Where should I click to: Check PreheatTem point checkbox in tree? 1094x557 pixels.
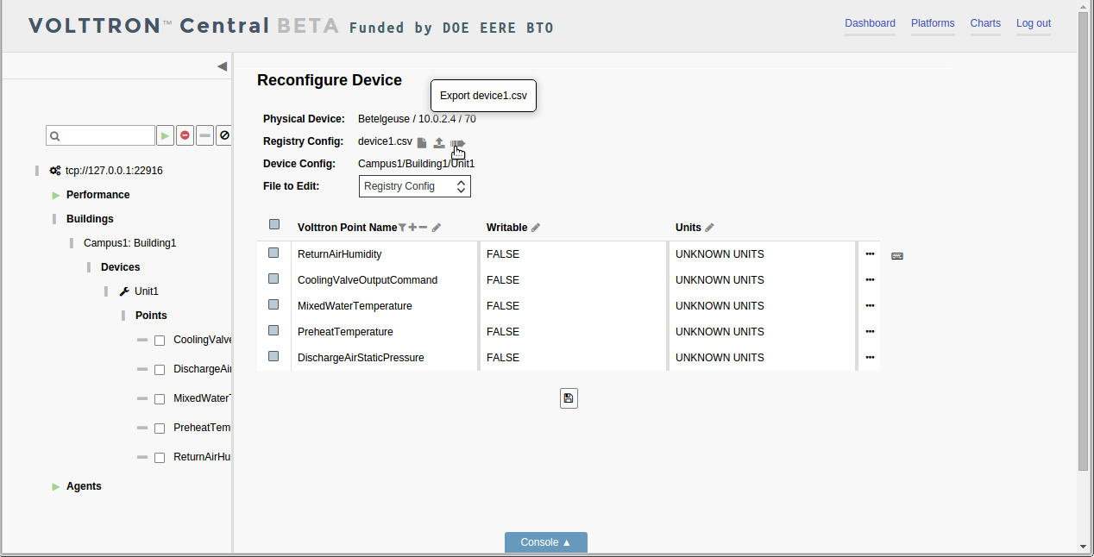click(x=160, y=429)
